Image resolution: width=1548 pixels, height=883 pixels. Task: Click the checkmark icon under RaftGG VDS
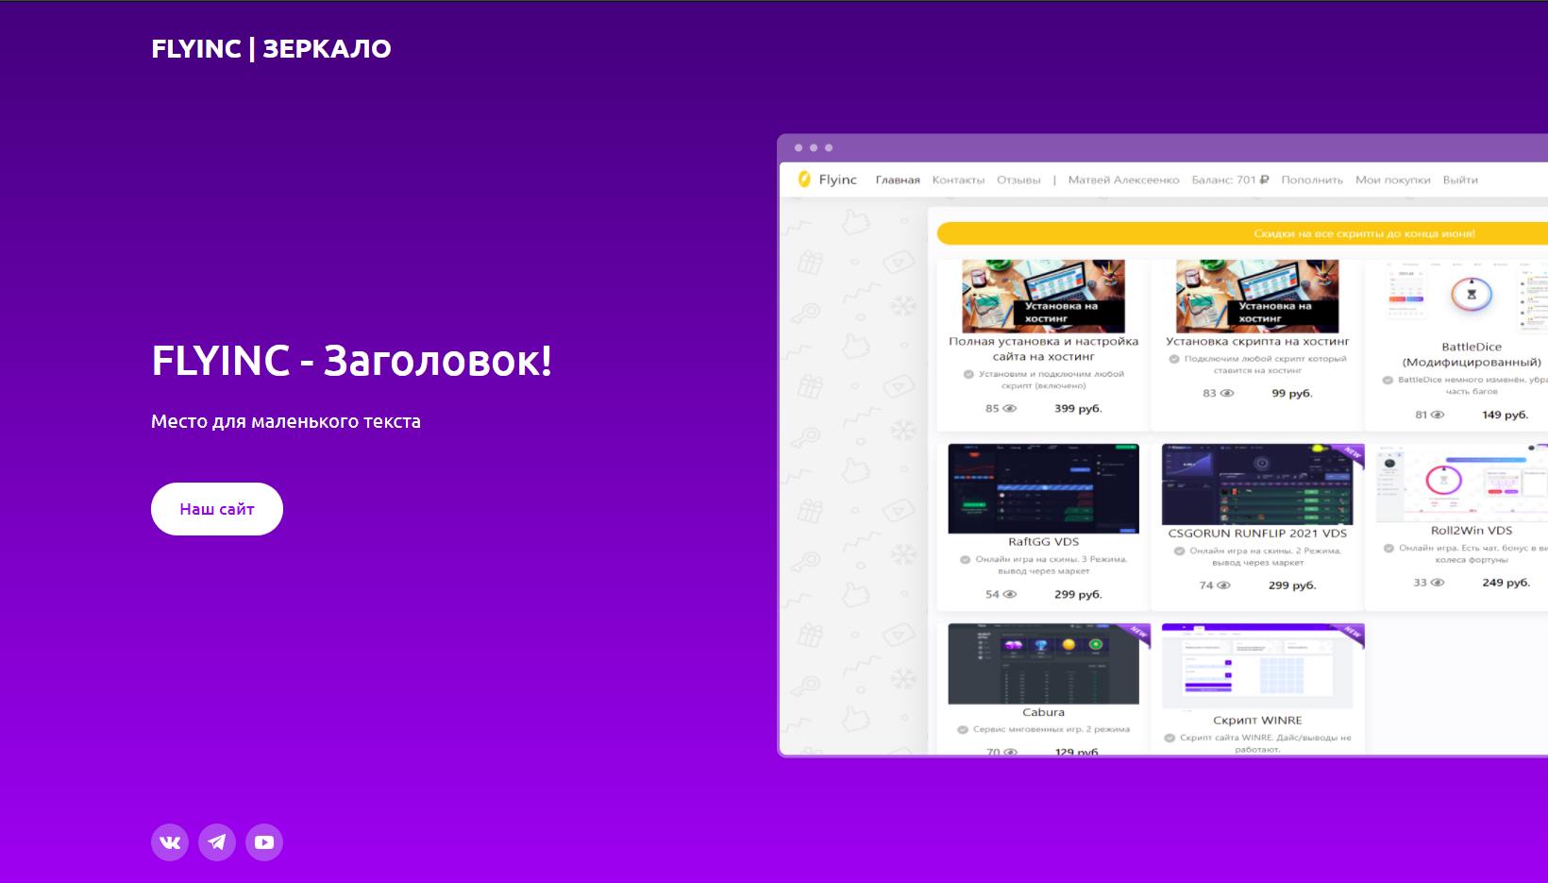(x=965, y=560)
